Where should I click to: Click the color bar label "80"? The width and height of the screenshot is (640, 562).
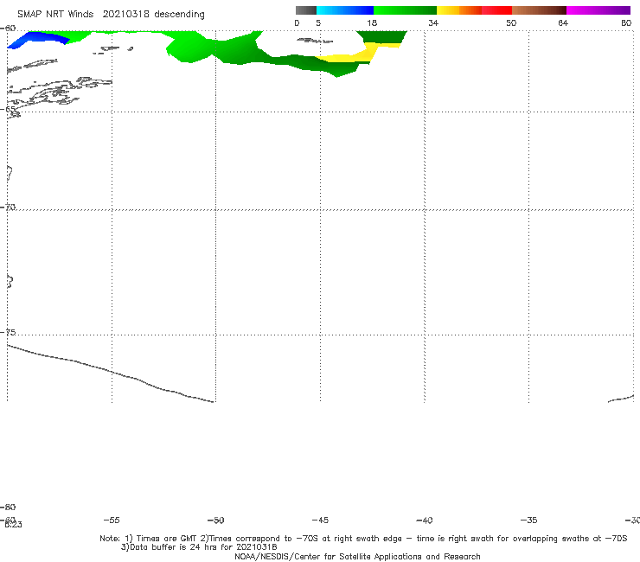click(626, 22)
